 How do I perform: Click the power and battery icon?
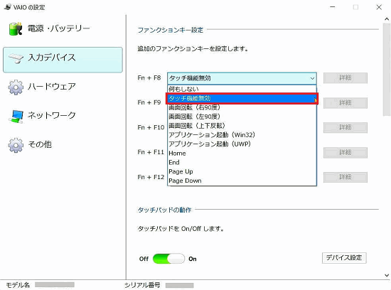coord(16,29)
